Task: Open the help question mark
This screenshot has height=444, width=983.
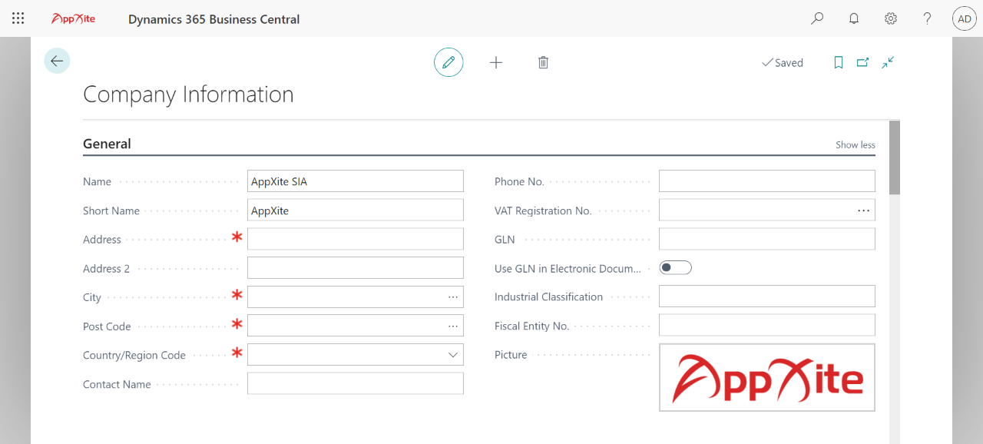Action: click(927, 18)
